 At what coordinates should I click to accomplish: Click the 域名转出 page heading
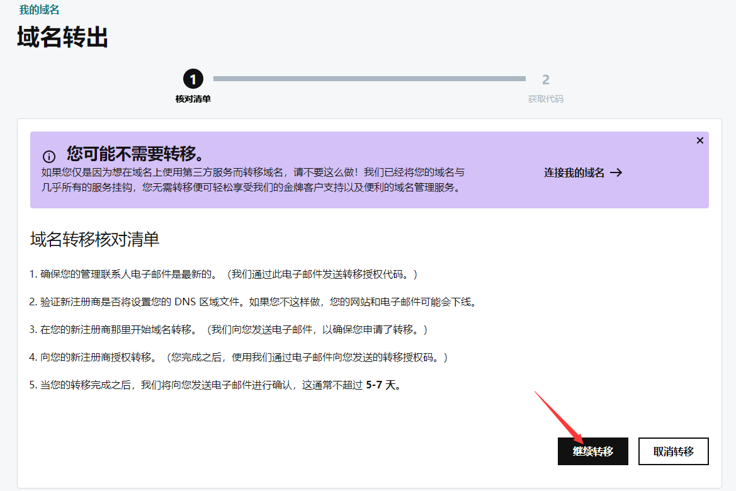[x=62, y=37]
